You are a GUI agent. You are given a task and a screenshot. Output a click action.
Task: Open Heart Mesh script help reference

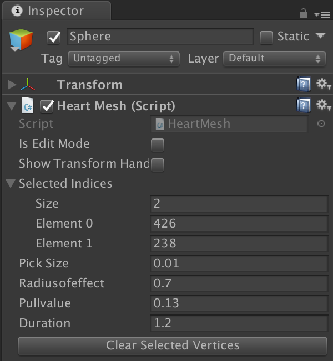[303, 105]
